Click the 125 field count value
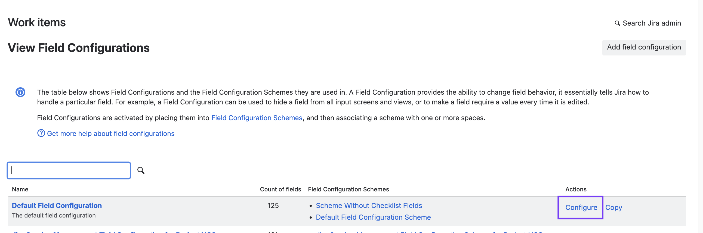The width and height of the screenshot is (703, 233). point(273,205)
